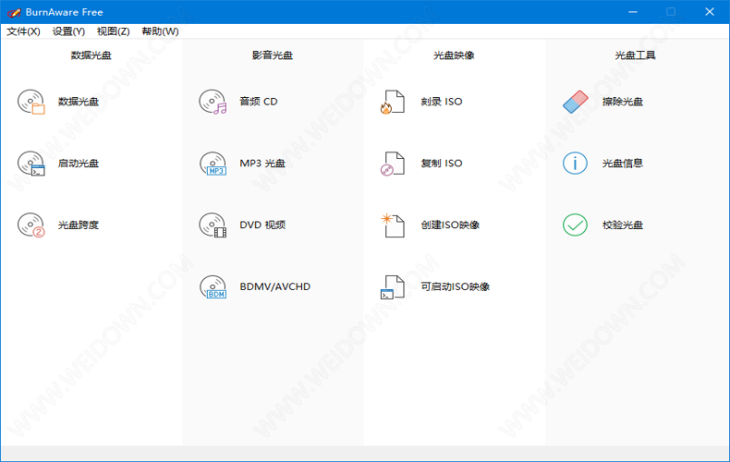This screenshot has height=462, width=730.
Task: Open the 设置(Y) menu
Action: (x=68, y=31)
